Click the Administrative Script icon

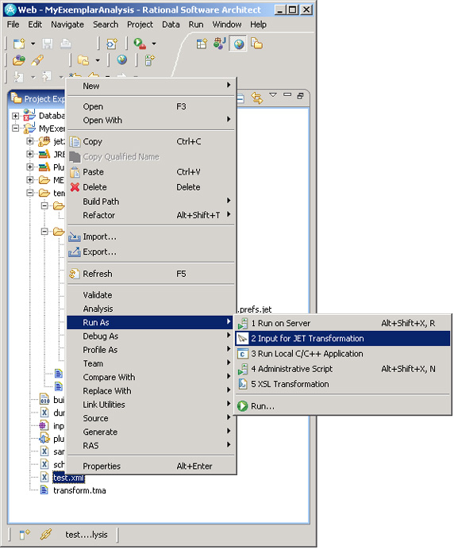point(242,369)
